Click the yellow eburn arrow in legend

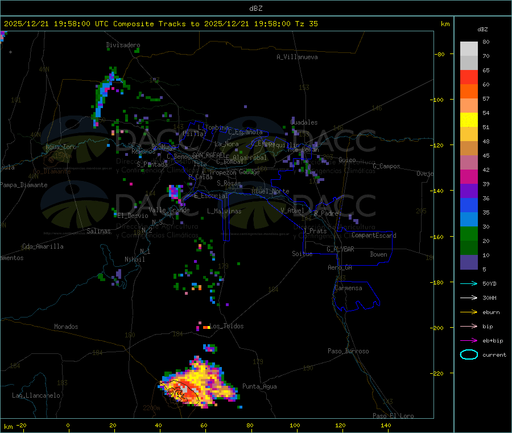469,312
